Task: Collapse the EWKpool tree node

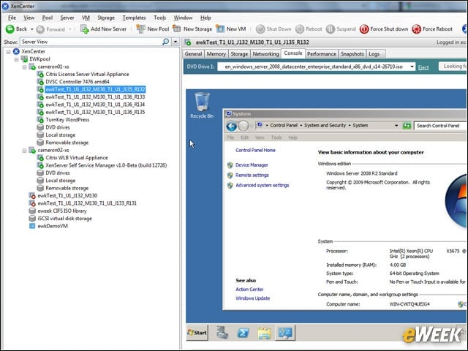Action: point(17,59)
